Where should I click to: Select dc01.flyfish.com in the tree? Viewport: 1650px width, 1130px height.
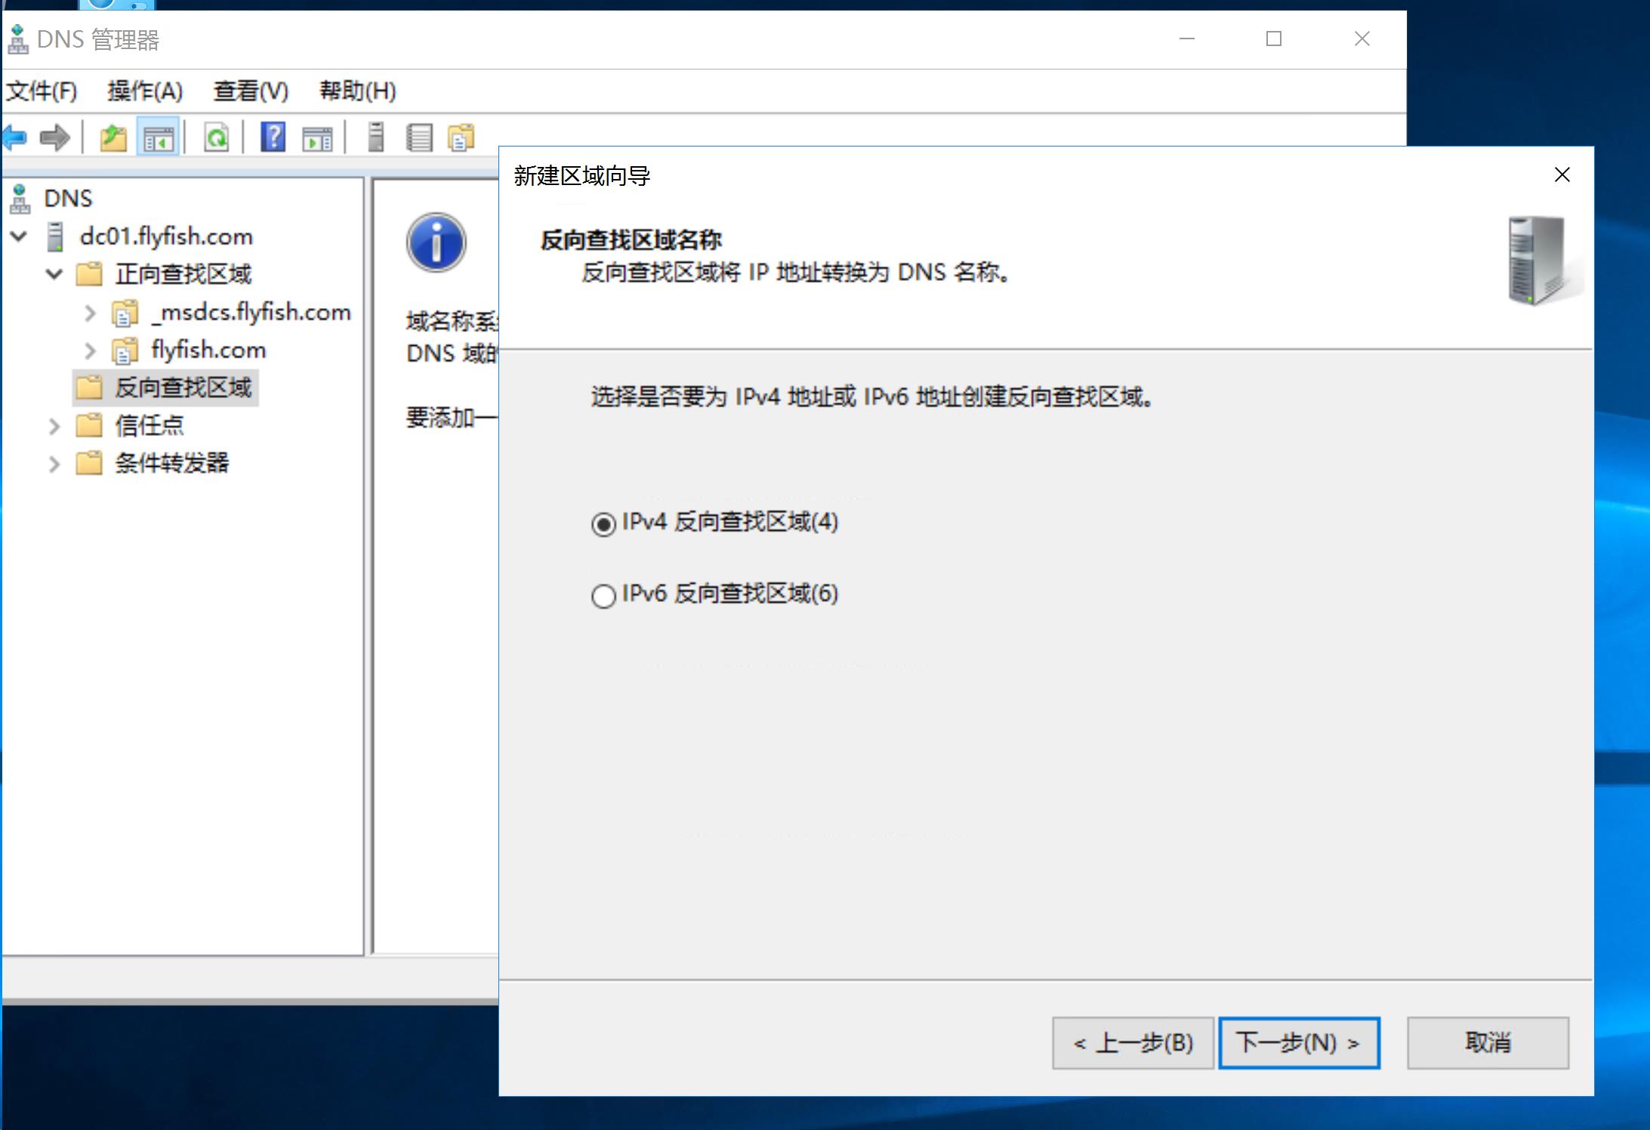(166, 236)
